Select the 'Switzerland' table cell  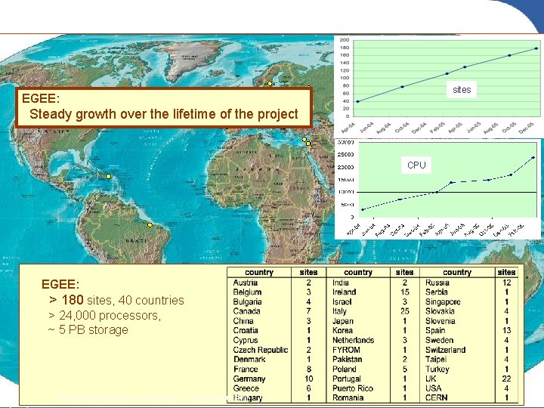pyautogui.click(x=446, y=350)
